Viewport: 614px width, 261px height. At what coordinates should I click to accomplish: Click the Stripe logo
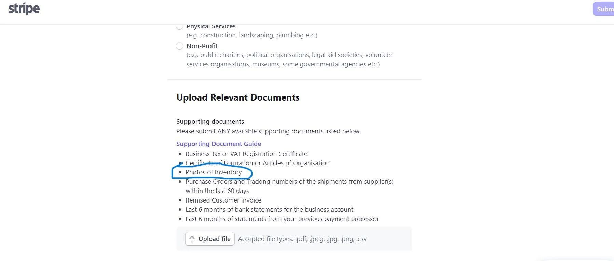(x=24, y=9)
